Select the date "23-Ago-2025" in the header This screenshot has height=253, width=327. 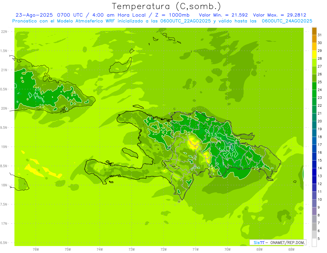tap(34, 15)
